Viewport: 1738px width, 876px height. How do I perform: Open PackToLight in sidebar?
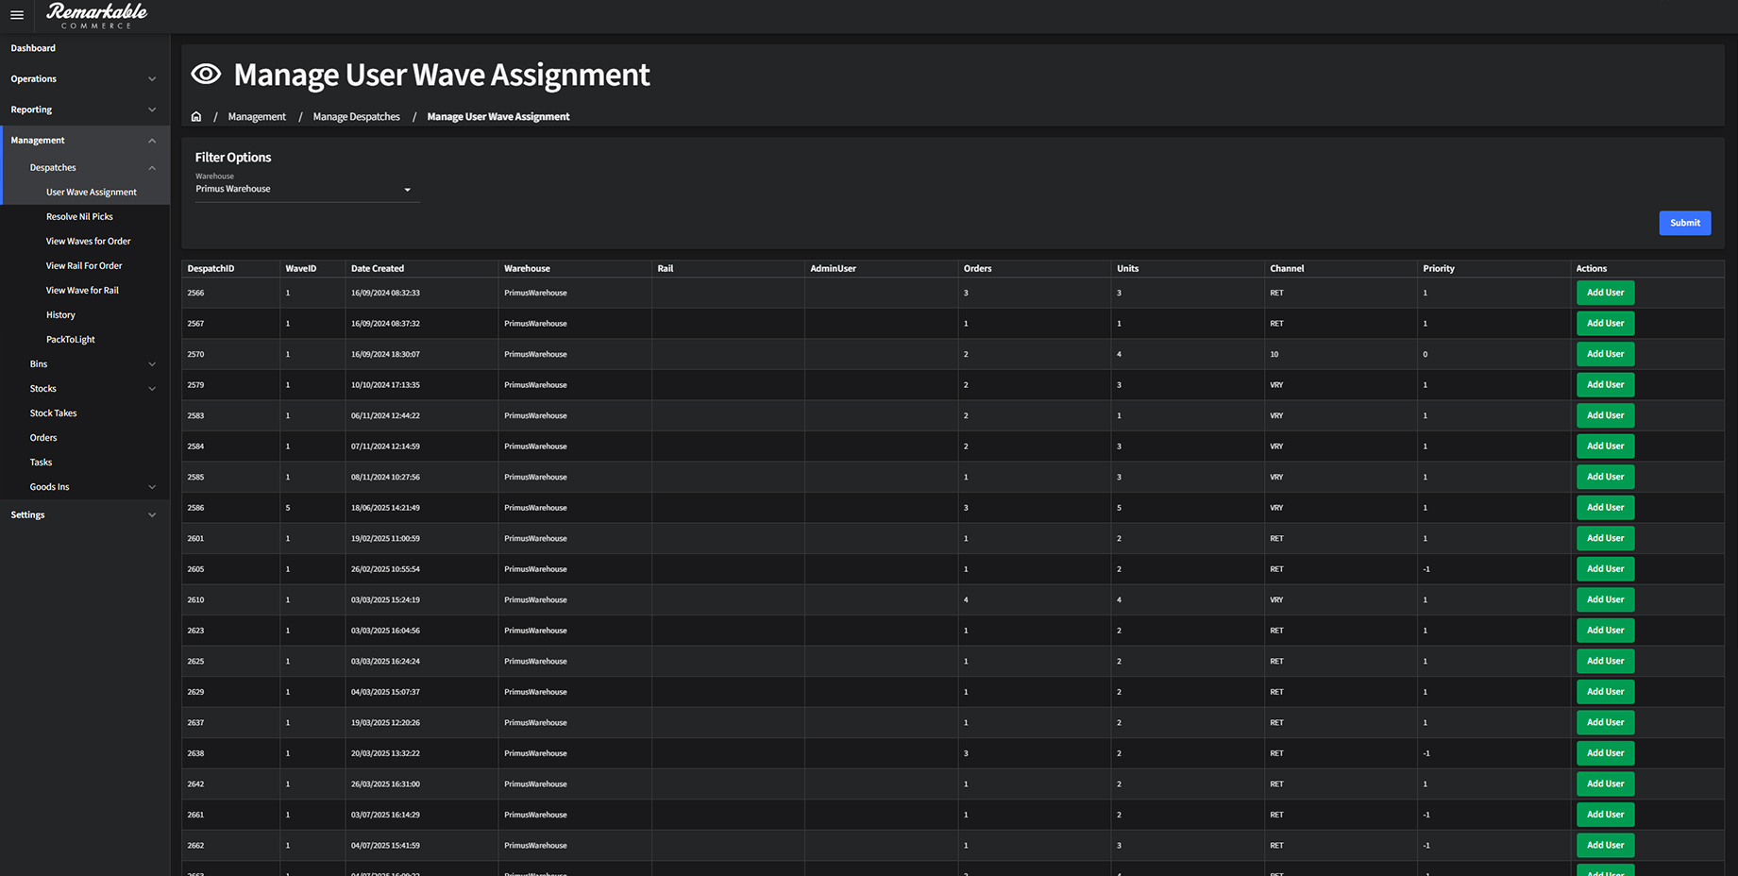(x=71, y=340)
